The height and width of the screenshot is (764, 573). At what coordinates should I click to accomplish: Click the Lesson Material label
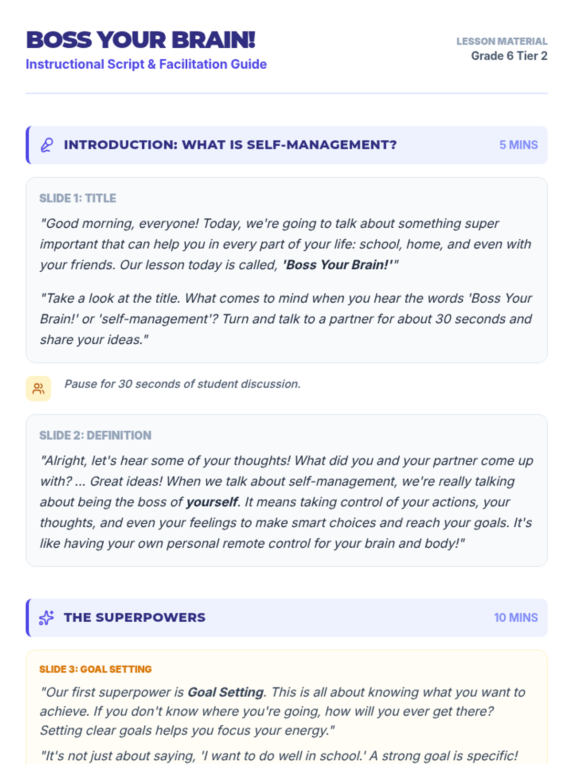(x=502, y=42)
